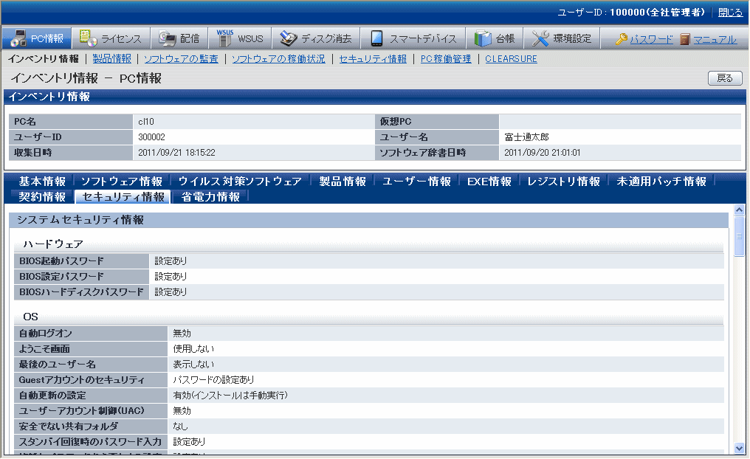This screenshot has height=459, width=750.
Task: Open the マニュアル book icon
Action: point(684,39)
